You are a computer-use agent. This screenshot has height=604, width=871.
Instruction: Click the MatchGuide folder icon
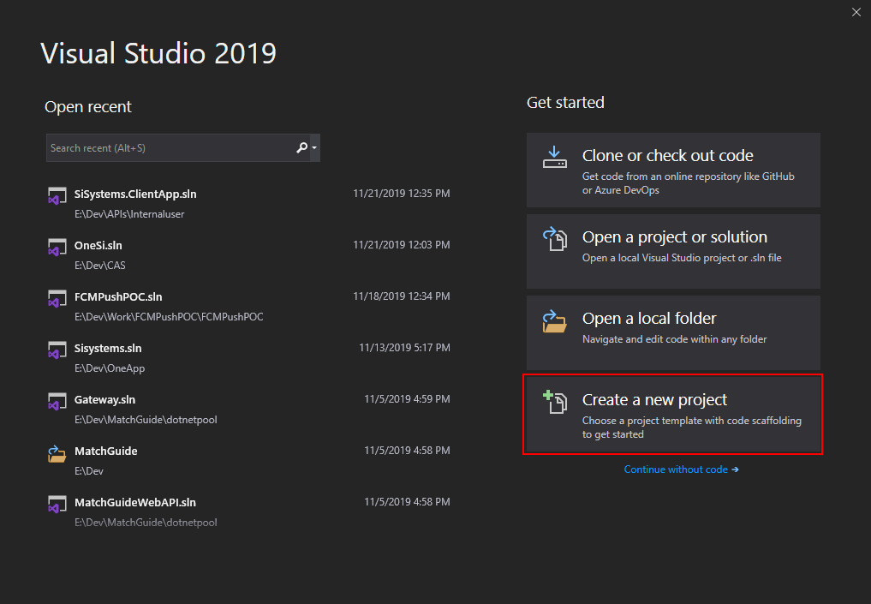pyautogui.click(x=57, y=453)
